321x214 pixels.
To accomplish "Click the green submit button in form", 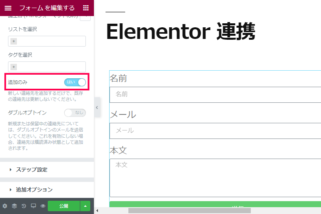I will [215, 204].
